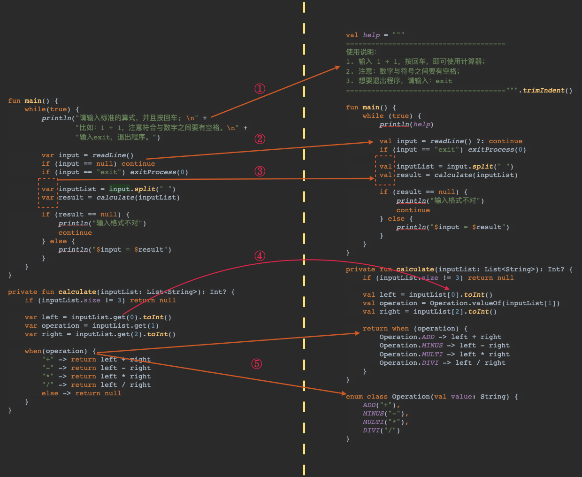Screen dimensions: 582x477
Task: Click the trimIndent() method call
Action: click(x=547, y=91)
